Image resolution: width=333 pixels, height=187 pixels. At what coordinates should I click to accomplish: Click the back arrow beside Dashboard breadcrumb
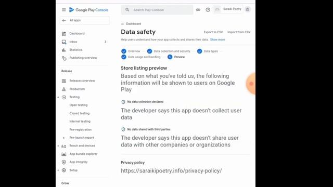pyautogui.click(x=123, y=24)
